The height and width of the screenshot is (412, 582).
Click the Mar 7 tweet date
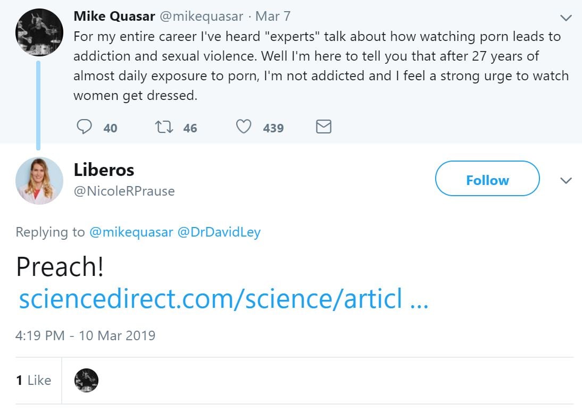click(273, 16)
